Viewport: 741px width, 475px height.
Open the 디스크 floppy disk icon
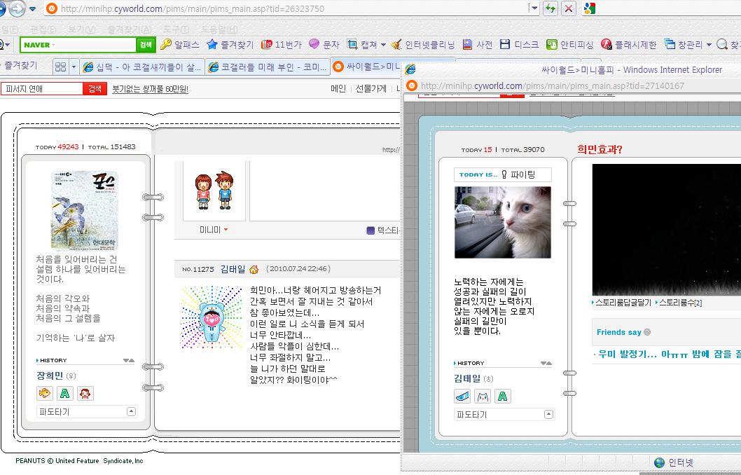[x=505, y=44]
